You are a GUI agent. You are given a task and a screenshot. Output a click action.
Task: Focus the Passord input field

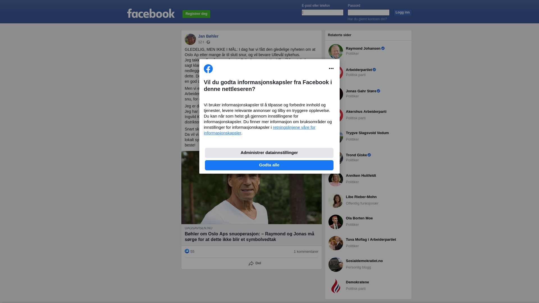369,12
